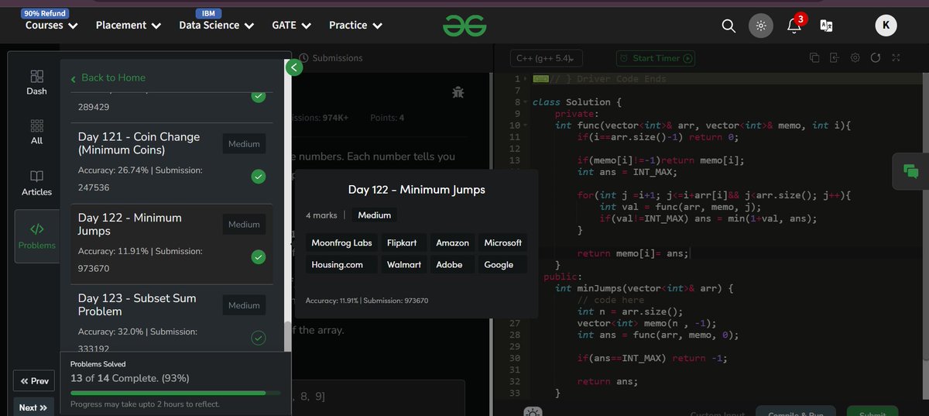Expand the Data Science dropdown menu
Image resolution: width=929 pixels, height=416 pixels.
tap(217, 26)
